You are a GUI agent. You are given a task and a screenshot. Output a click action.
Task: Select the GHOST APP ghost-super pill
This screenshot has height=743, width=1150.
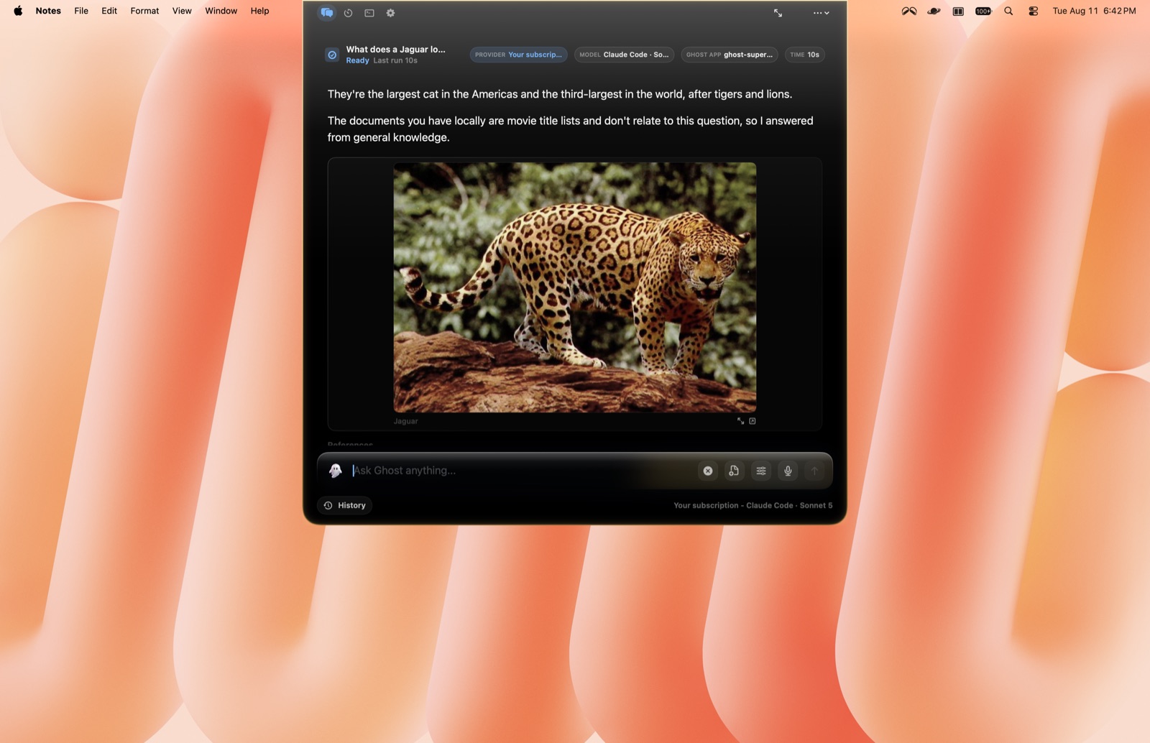coord(730,55)
